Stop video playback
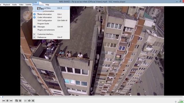This screenshot has width=184, height=103. pyautogui.click(x=7, y=100)
